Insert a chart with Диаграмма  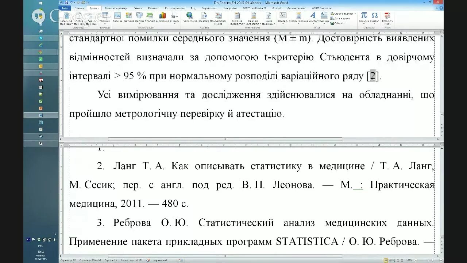coord(162,17)
